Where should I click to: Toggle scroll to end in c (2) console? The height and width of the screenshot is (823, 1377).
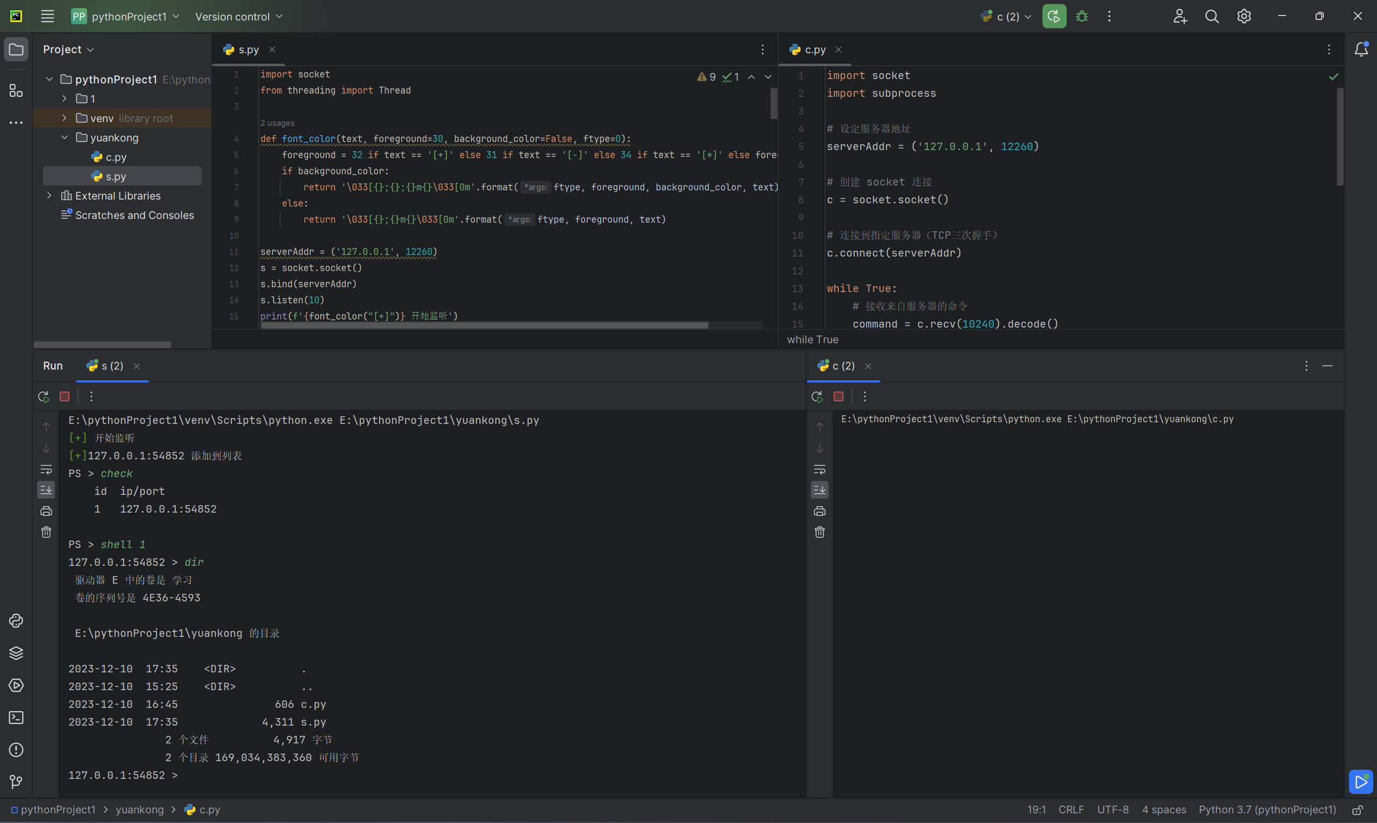[820, 489]
